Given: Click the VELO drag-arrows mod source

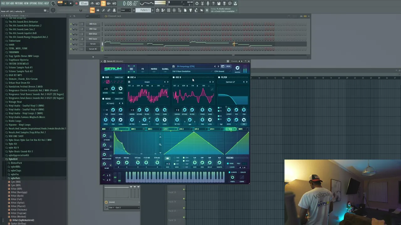Looking at the screenshot, I should point(227,129).
